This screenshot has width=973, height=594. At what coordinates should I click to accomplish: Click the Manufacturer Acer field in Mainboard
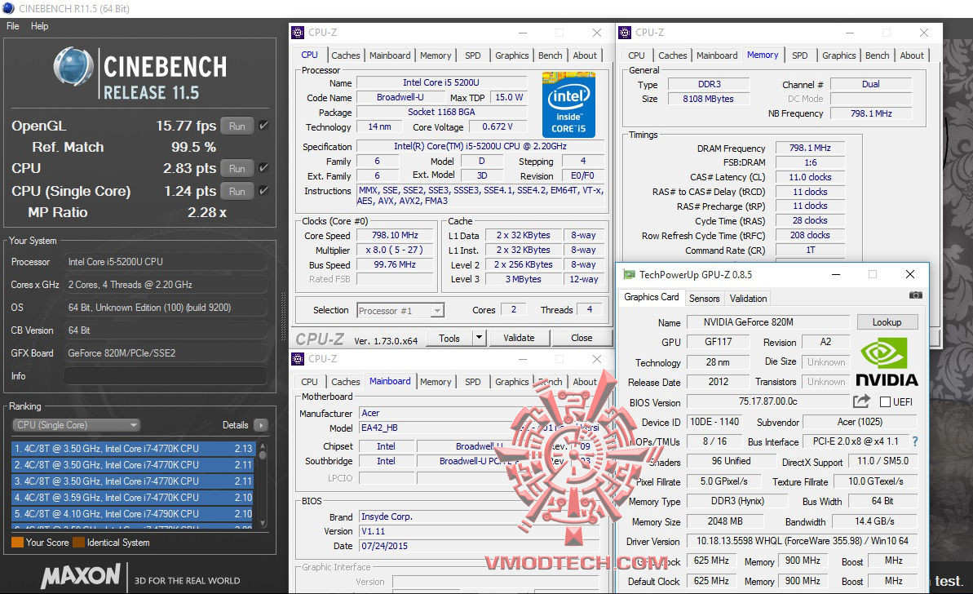[x=479, y=413]
